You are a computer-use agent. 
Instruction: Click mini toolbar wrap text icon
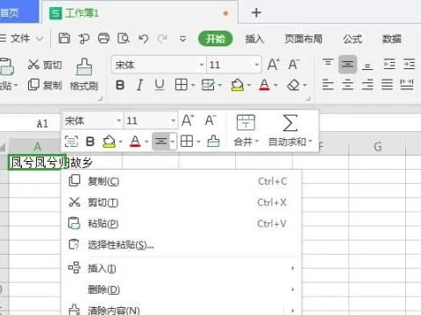pyautogui.click(x=71, y=142)
